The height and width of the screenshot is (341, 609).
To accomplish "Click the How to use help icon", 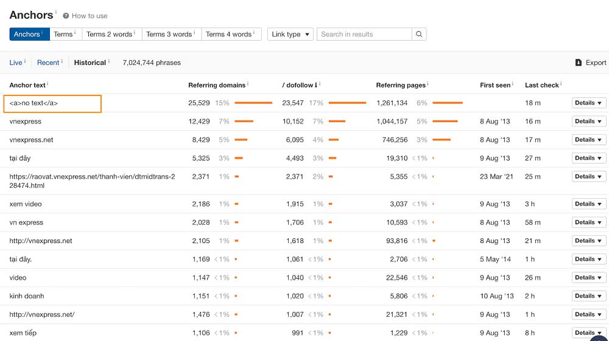I will (x=66, y=16).
